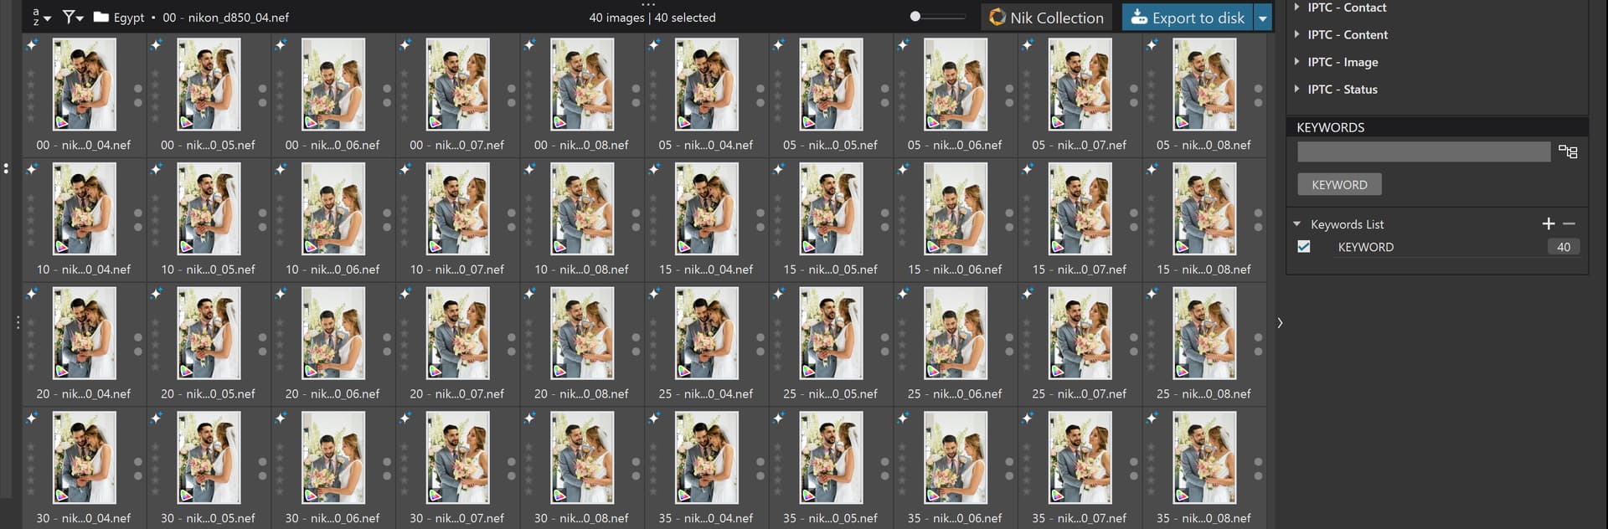Viewport: 1608px width, 529px height.
Task: Remove a keyword with the minus icon
Action: 1569,223
